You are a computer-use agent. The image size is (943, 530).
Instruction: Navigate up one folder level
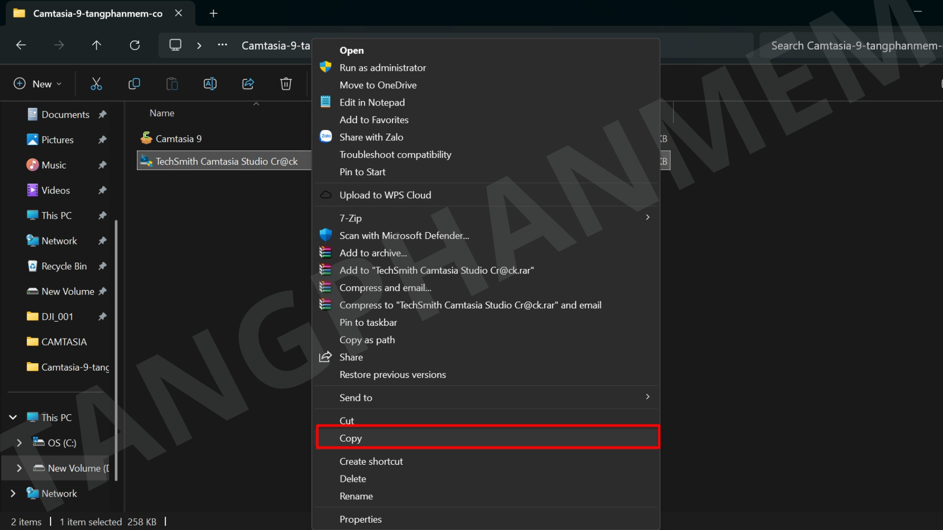coord(96,45)
